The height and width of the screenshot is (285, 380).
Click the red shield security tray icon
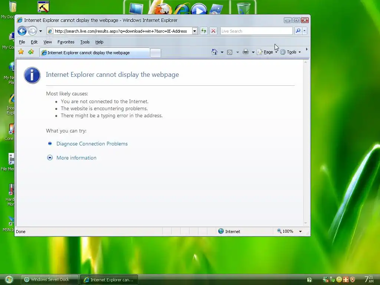(x=353, y=279)
